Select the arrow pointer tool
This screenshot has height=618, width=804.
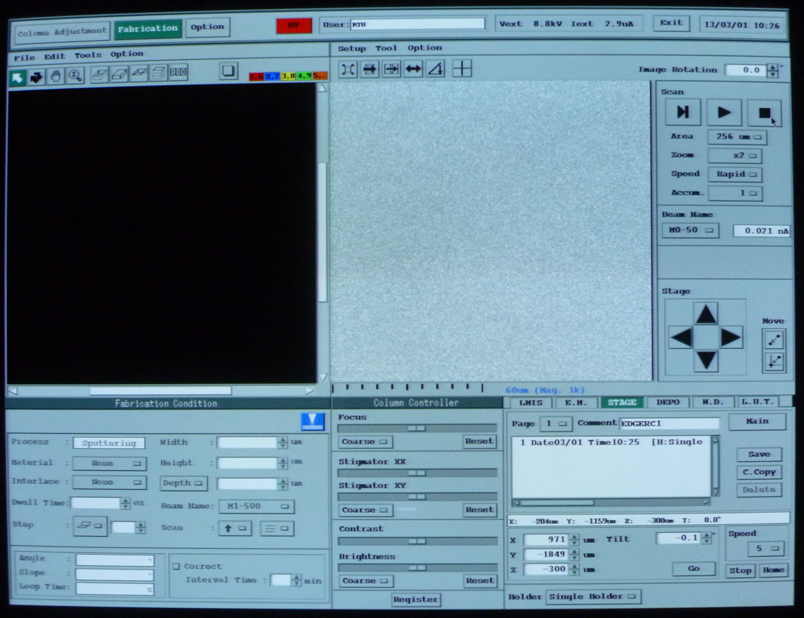(17, 77)
